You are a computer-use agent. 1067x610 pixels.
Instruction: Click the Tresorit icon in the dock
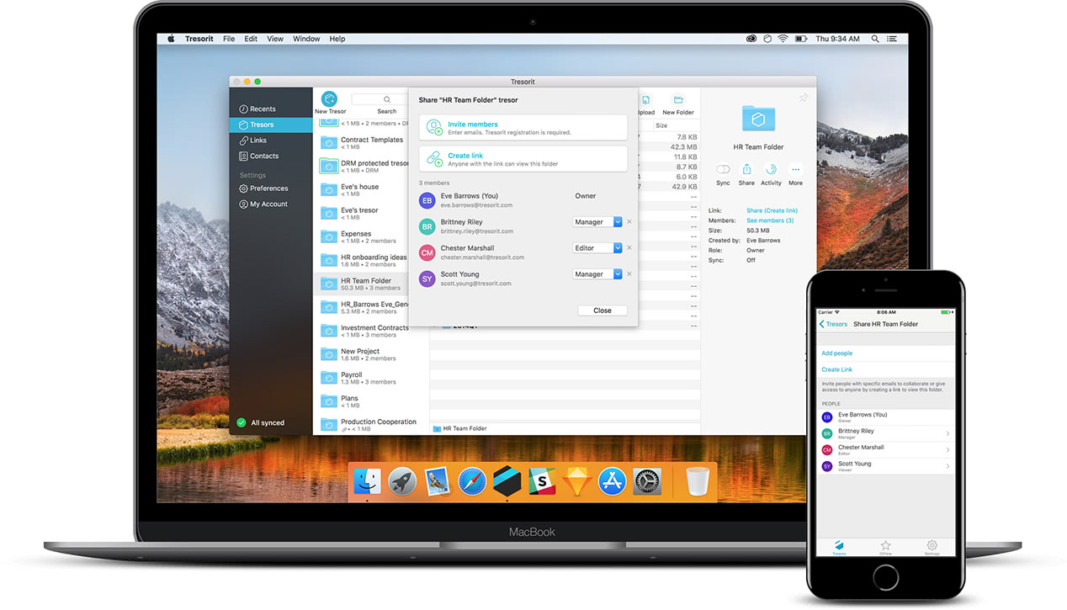pyautogui.click(x=507, y=481)
